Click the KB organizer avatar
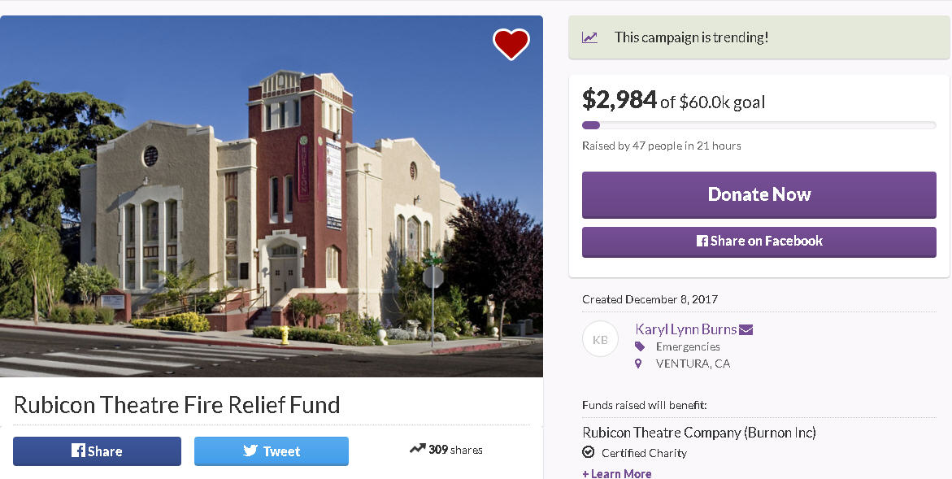The image size is (952, 479). pyautogui.click(x=600, y=339)
